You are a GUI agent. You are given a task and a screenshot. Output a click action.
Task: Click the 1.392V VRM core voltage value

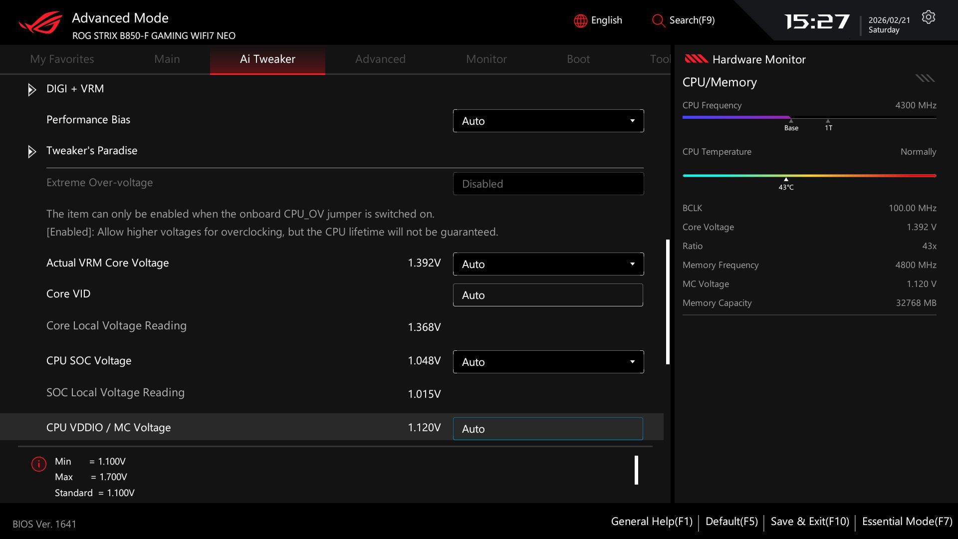coord(424,263)
